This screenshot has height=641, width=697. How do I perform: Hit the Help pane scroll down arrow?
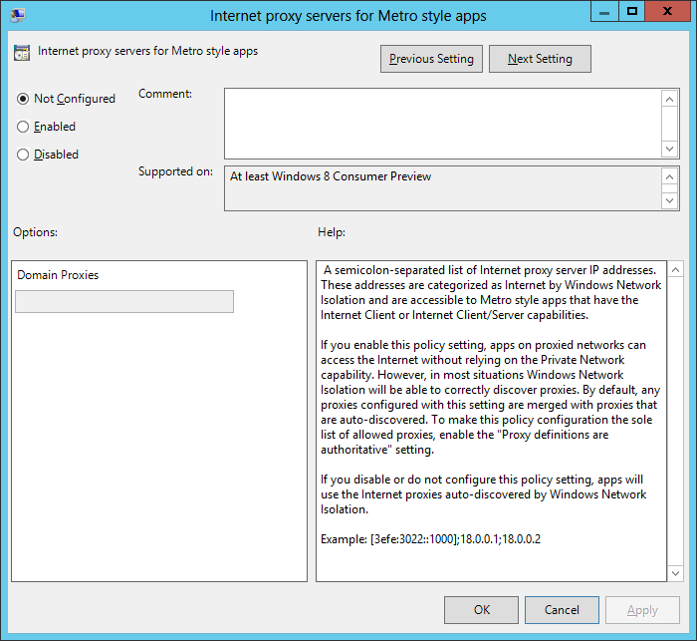point(675,571)
